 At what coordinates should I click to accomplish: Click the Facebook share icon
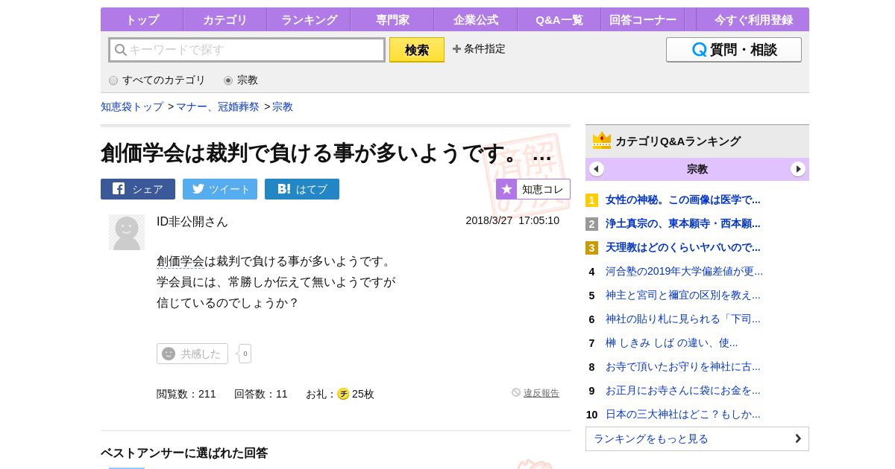point(119,188)
